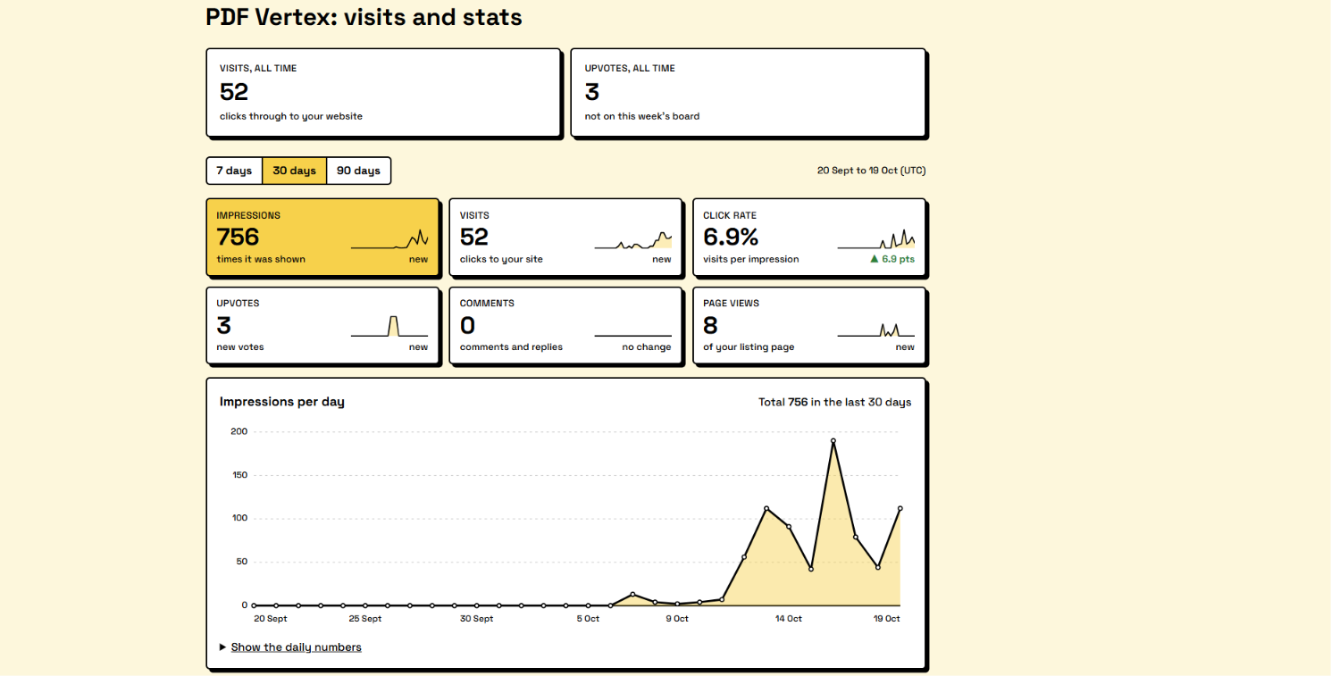Click the not on this week's board text
The image size is (1331, 676).
coord(642,116)
